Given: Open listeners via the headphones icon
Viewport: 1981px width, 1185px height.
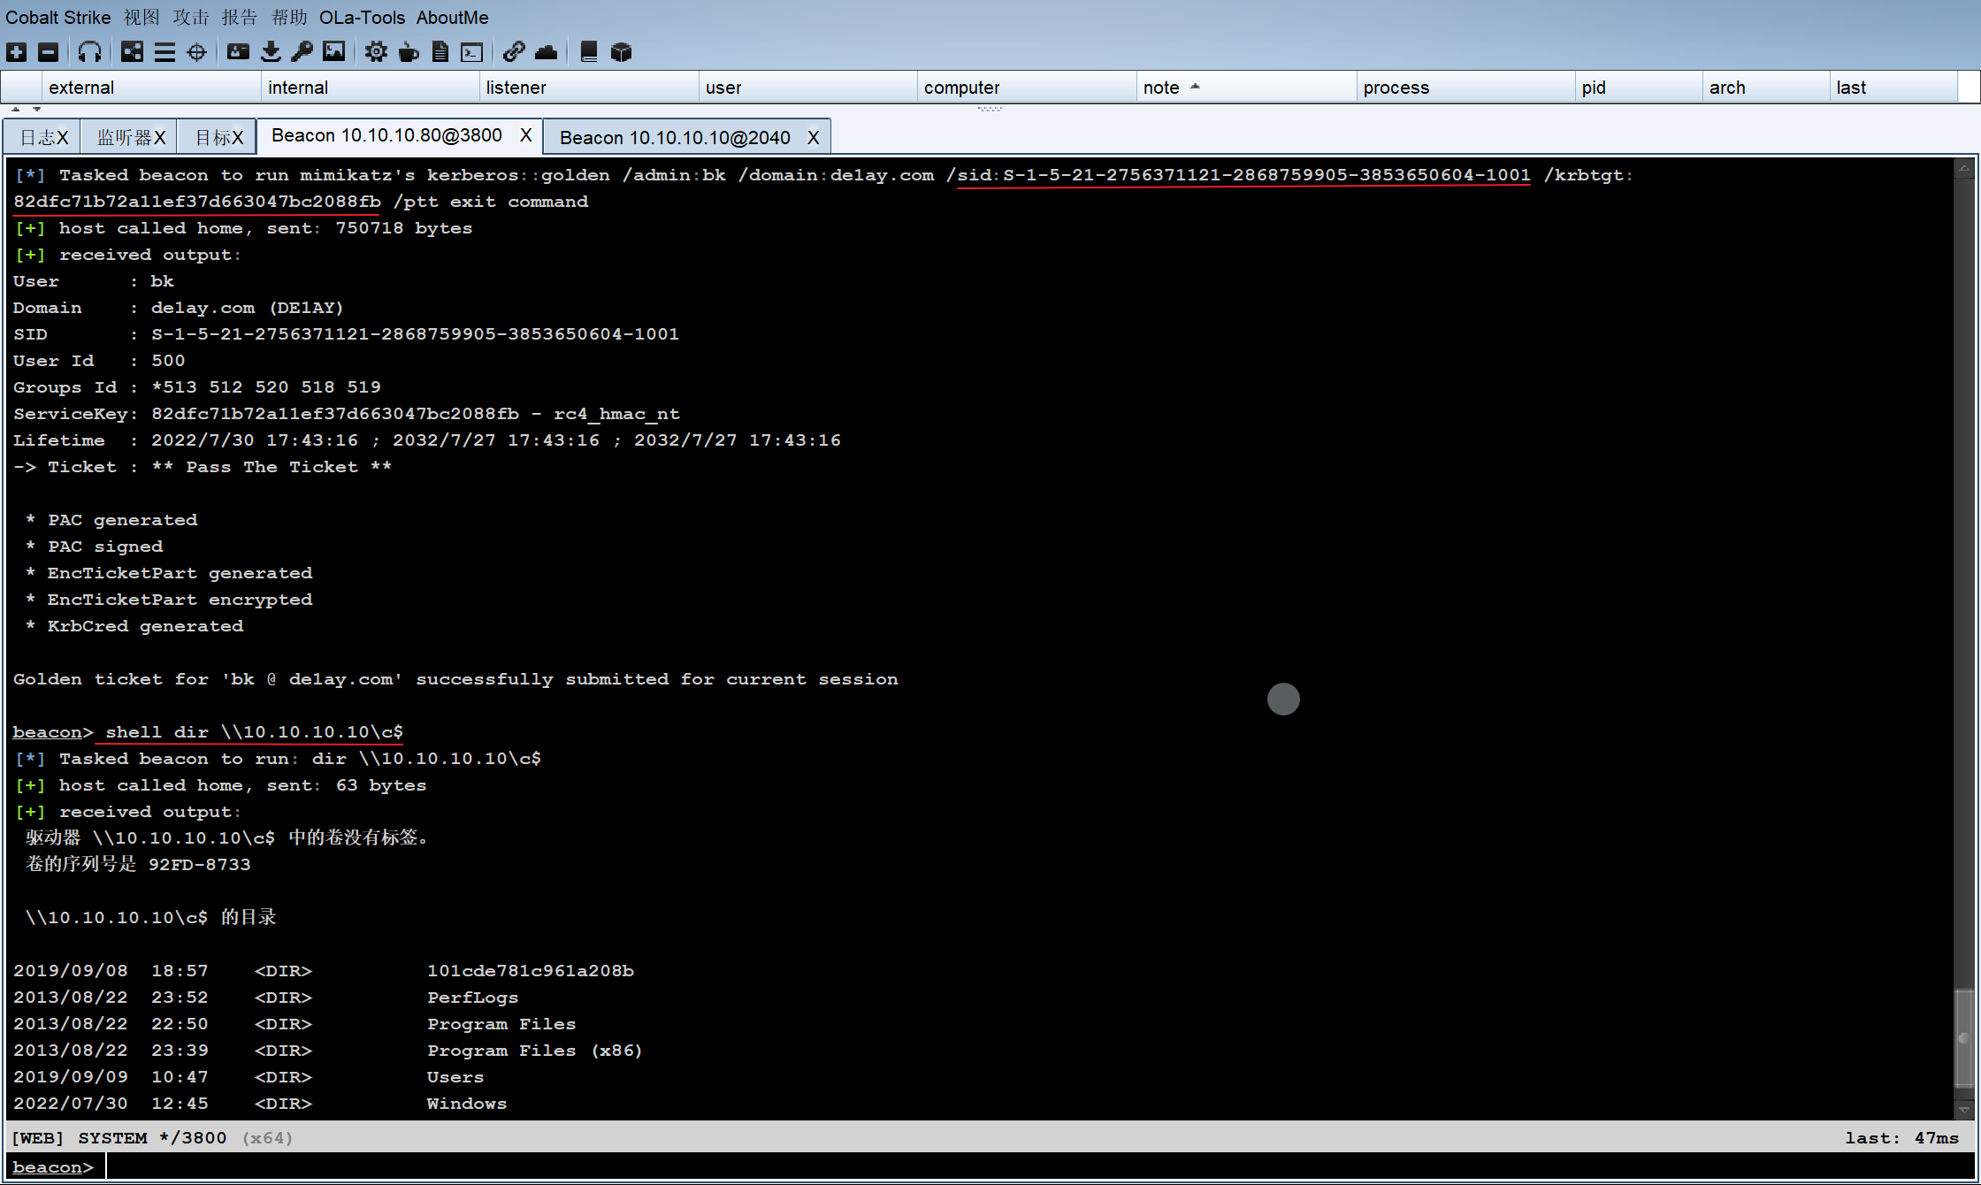Looking at the screenshot, I should (x=89, y=52).
